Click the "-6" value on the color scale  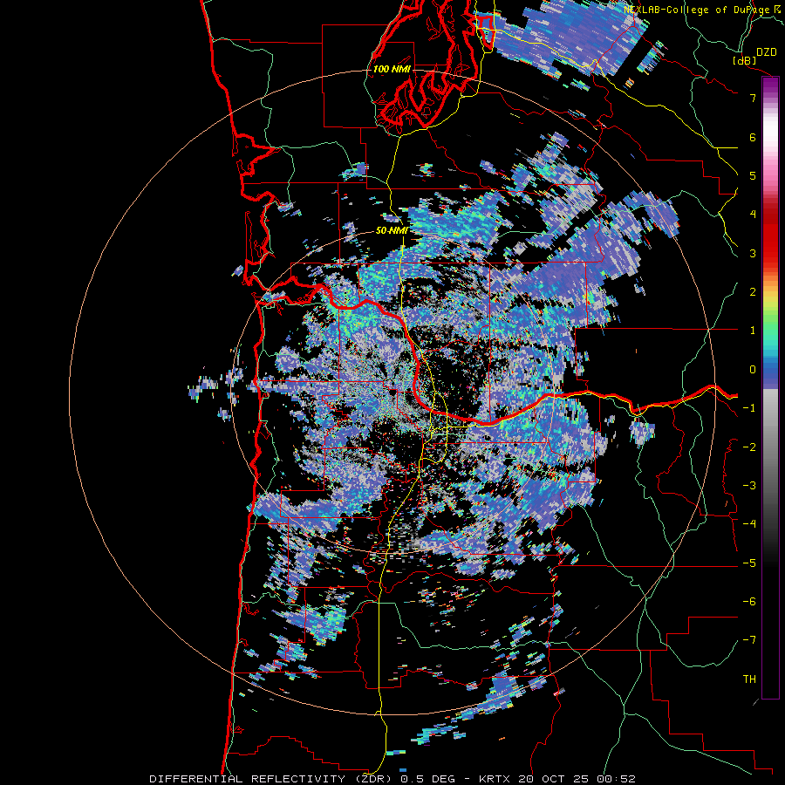click(749, 602)
